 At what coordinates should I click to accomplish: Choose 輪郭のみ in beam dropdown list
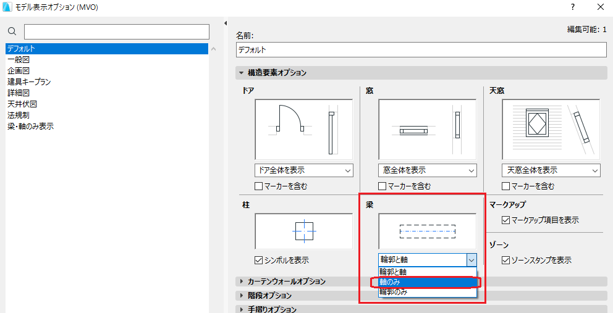[427, 292]
